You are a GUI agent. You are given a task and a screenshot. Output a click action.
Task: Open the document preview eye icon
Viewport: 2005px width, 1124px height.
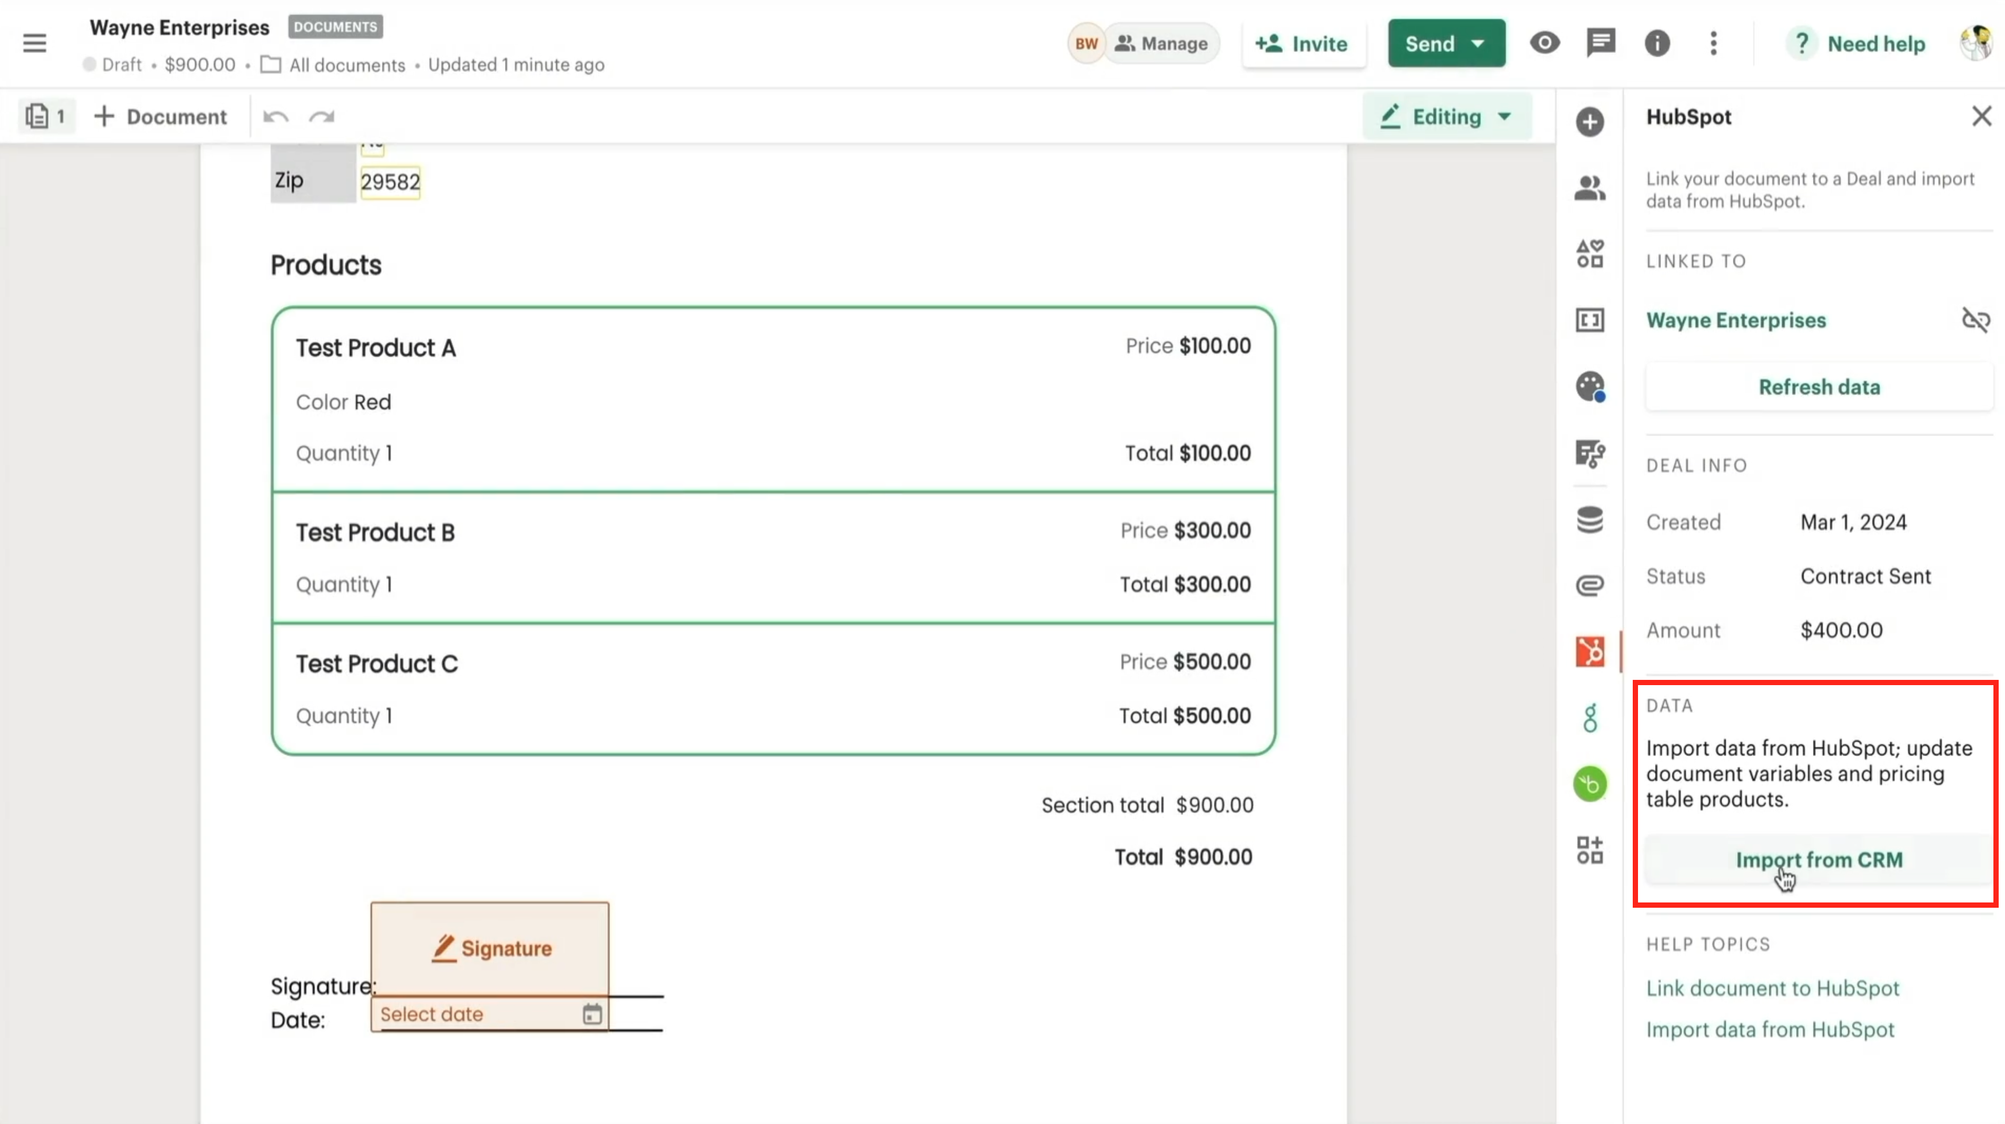[x=1544, y=44]
